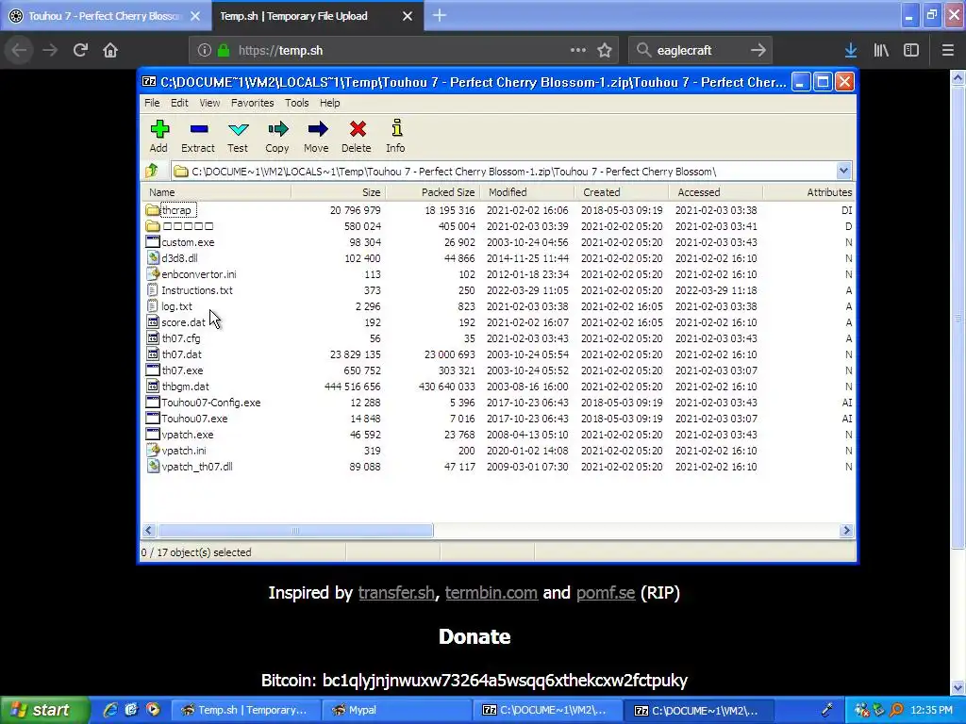Open the termbin.com link
966x724 pixels.
pos(491,592)
